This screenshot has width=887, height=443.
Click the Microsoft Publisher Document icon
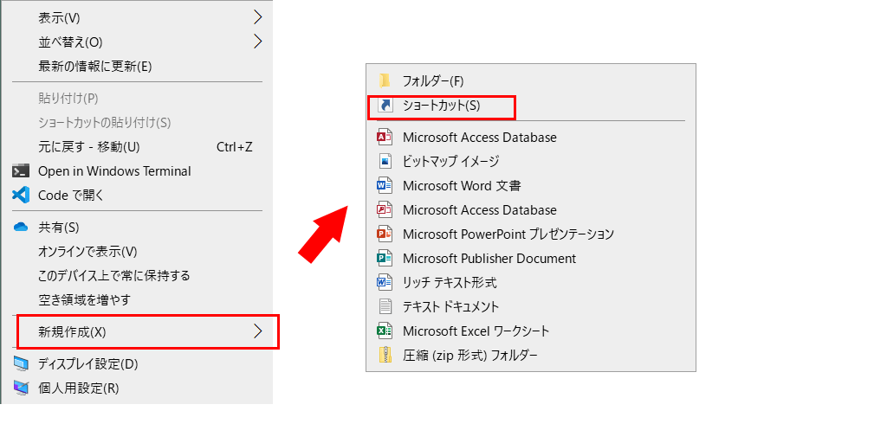click(385, 258)
